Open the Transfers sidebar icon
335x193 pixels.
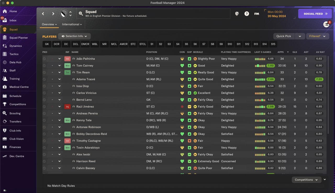(x=4, y=122)
